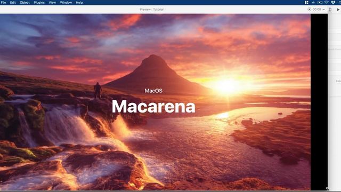Screen dimensions: 341x192
Task: Click the Dropbox menu bar icon
Action: (333, 3)
